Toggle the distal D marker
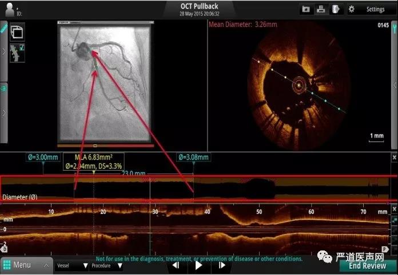The width and height of the screenshot is (398, 275). [x=5, y=249]
